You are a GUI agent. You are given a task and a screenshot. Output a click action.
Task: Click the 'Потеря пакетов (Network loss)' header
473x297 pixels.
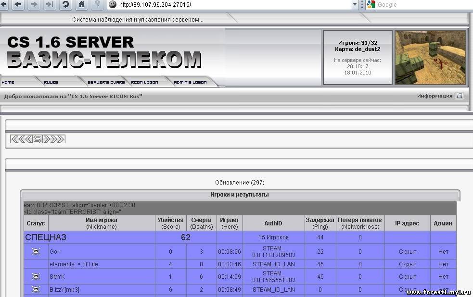coord(360,223)
